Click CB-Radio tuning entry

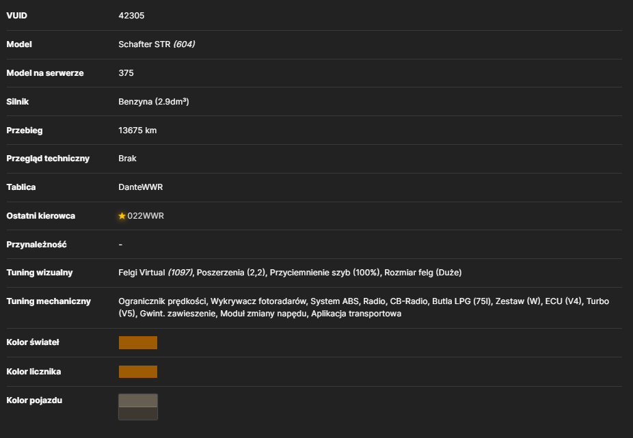pos(409,301)
